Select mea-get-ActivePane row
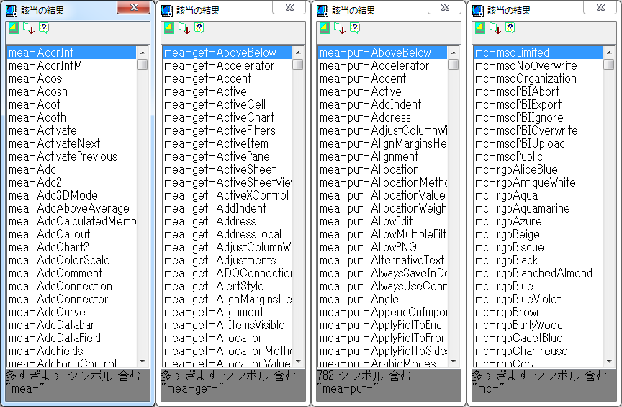Viewport: 622px width, 407px height. pos(227,156)
